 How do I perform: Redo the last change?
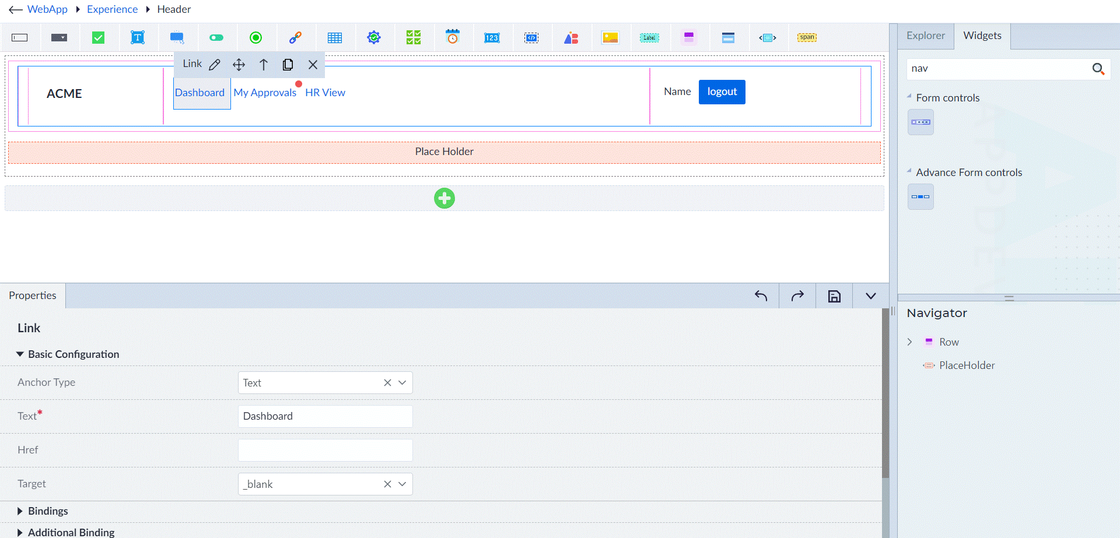pyautogui.click(x=797, y=296)
